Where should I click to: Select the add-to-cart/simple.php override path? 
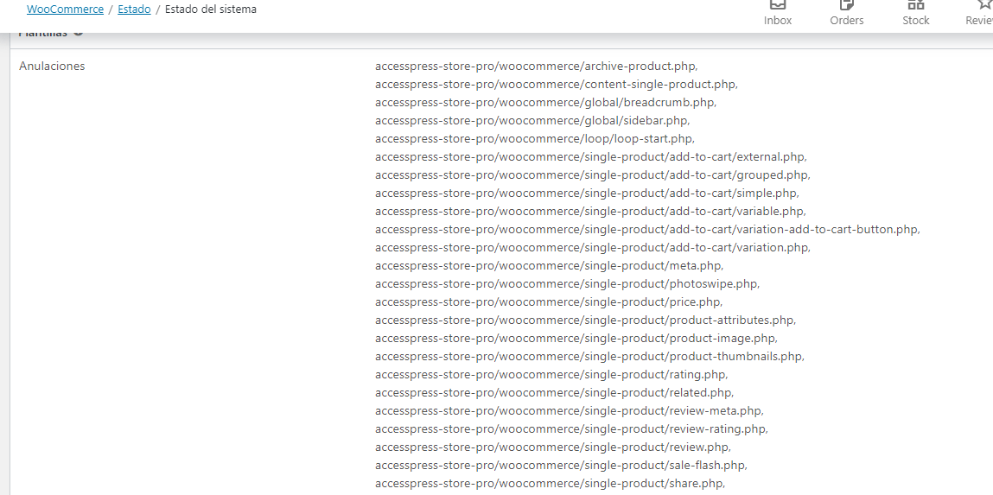(x=587, y=193)
